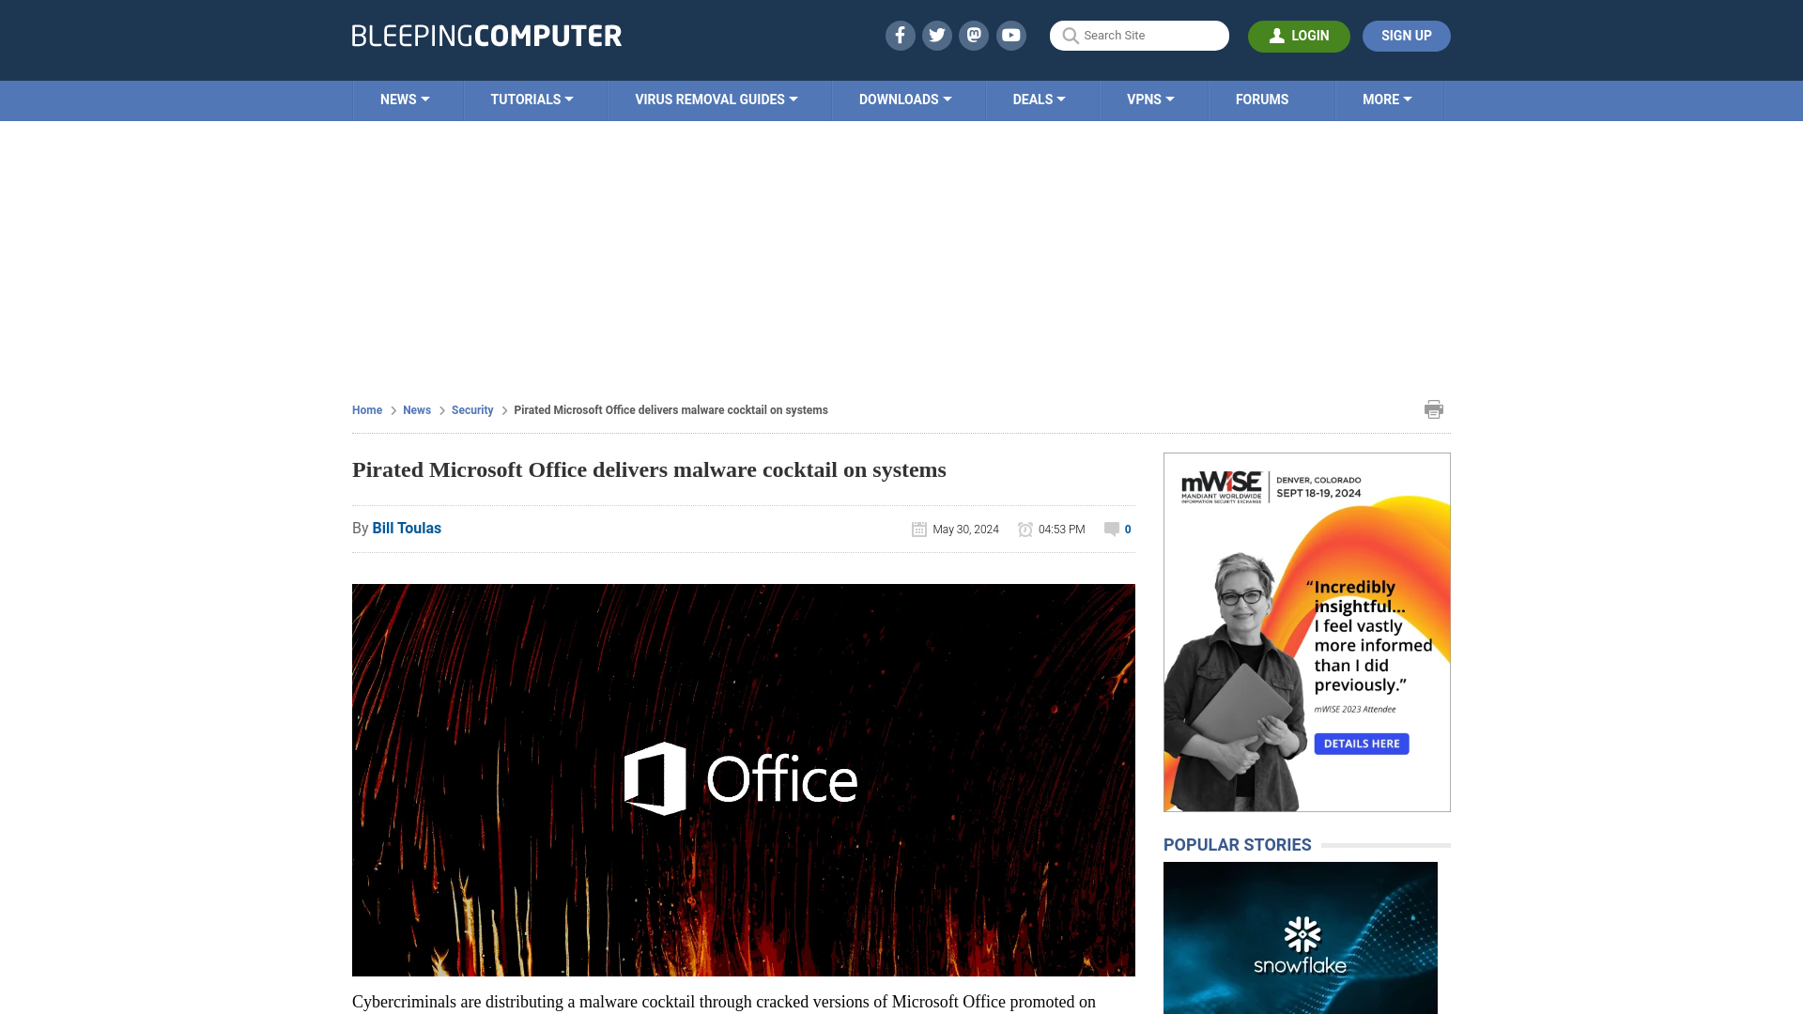Click the SIGN UP button
This screenshot has width=1803, height=1014.
click(1406, 35)
